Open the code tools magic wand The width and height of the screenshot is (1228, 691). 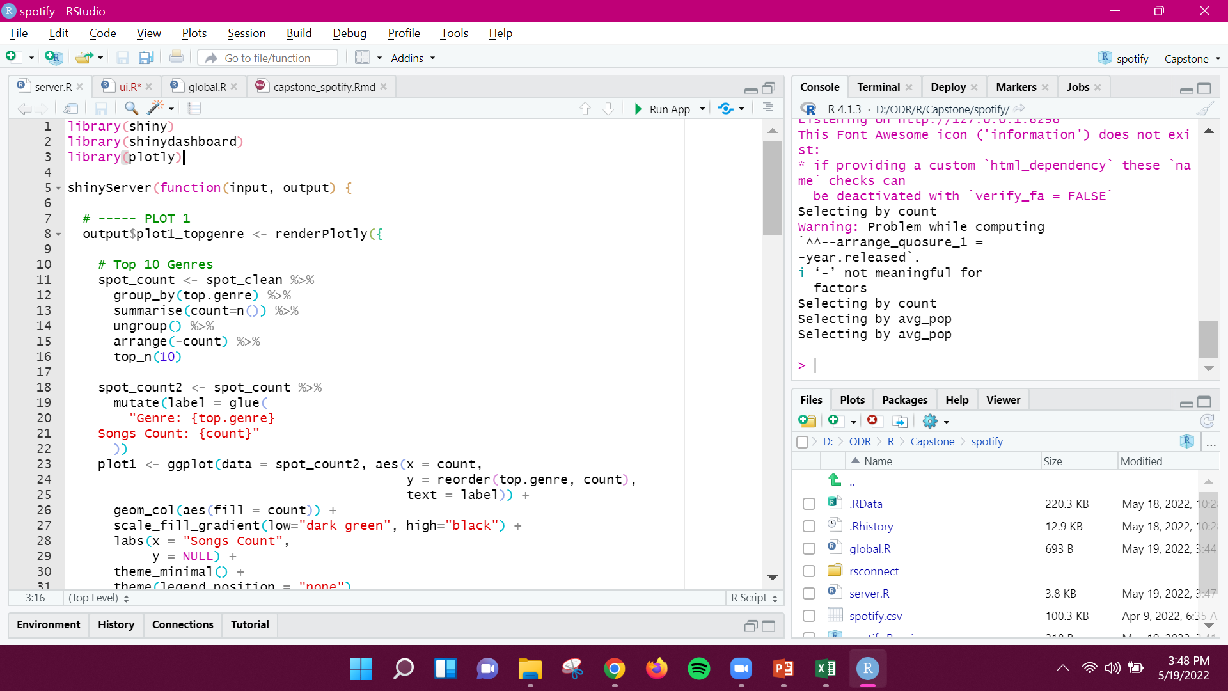[155, 108]
